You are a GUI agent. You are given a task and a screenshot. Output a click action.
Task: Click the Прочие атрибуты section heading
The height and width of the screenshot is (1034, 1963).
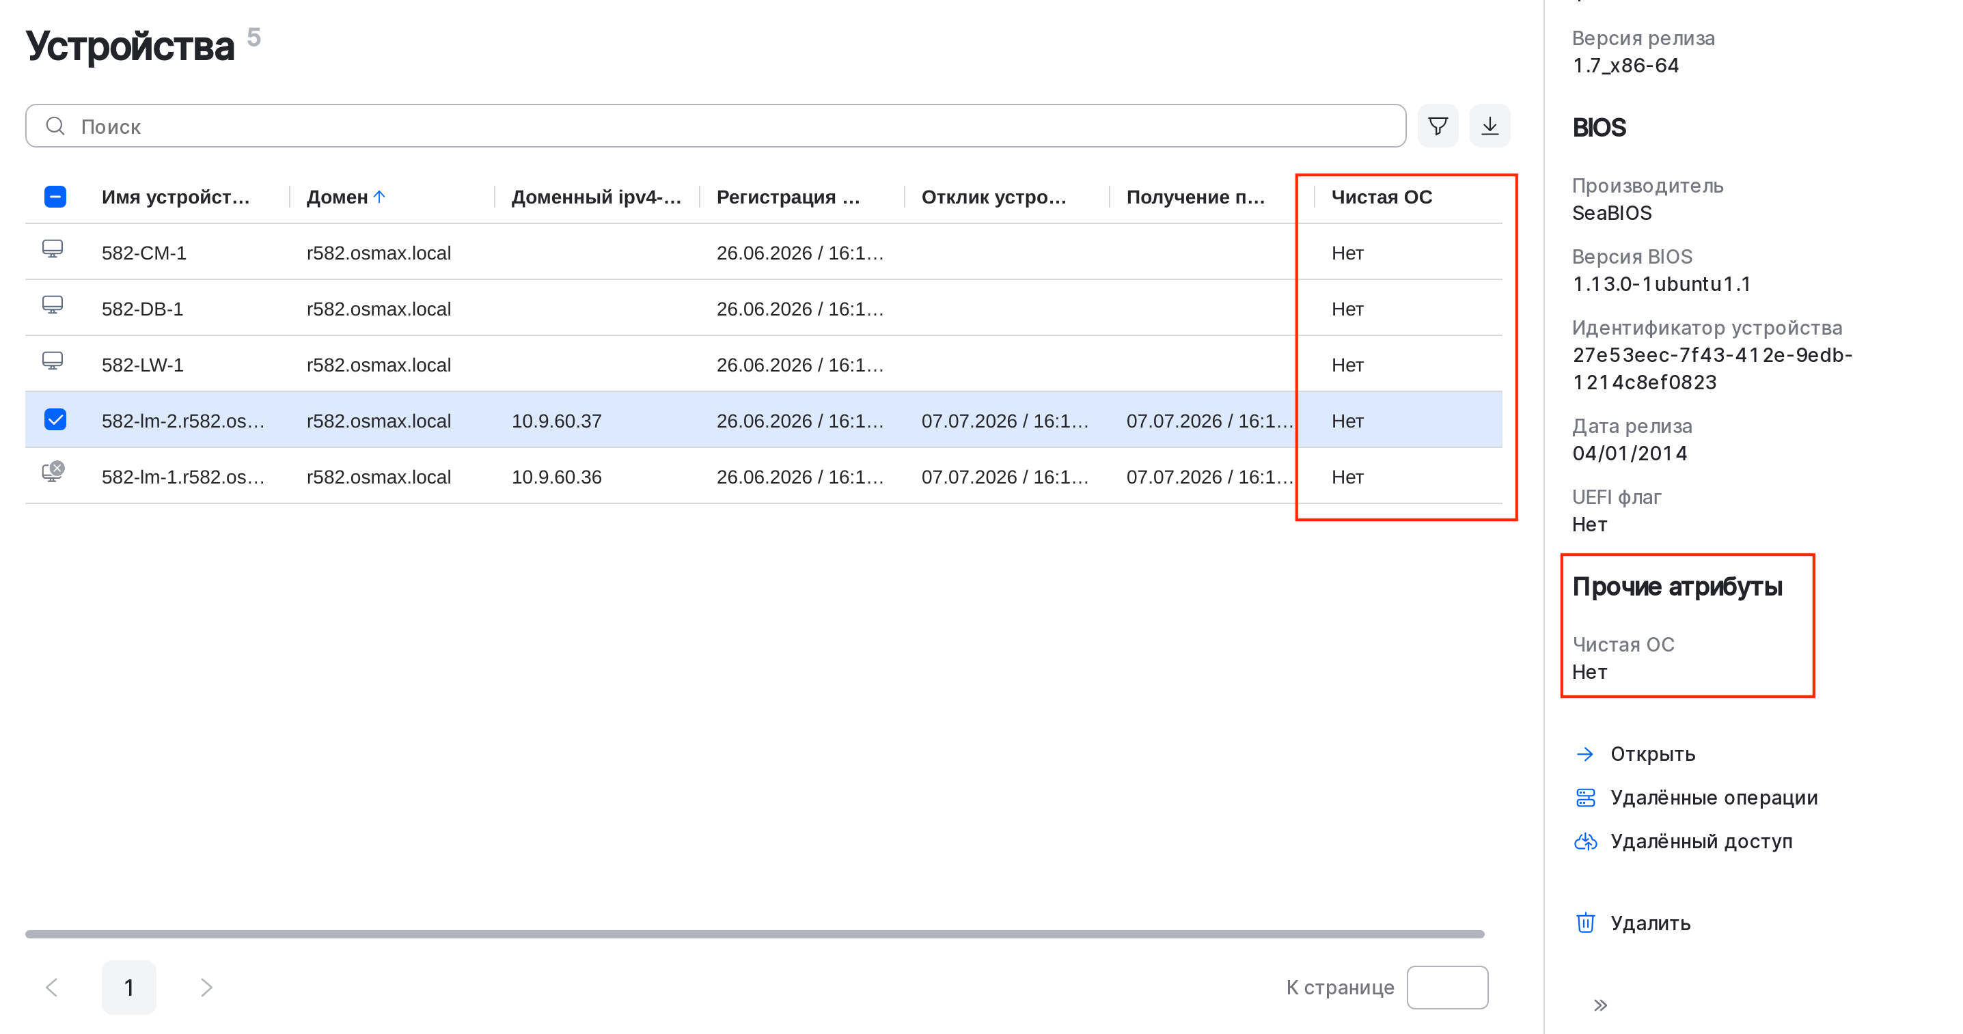1677,587
